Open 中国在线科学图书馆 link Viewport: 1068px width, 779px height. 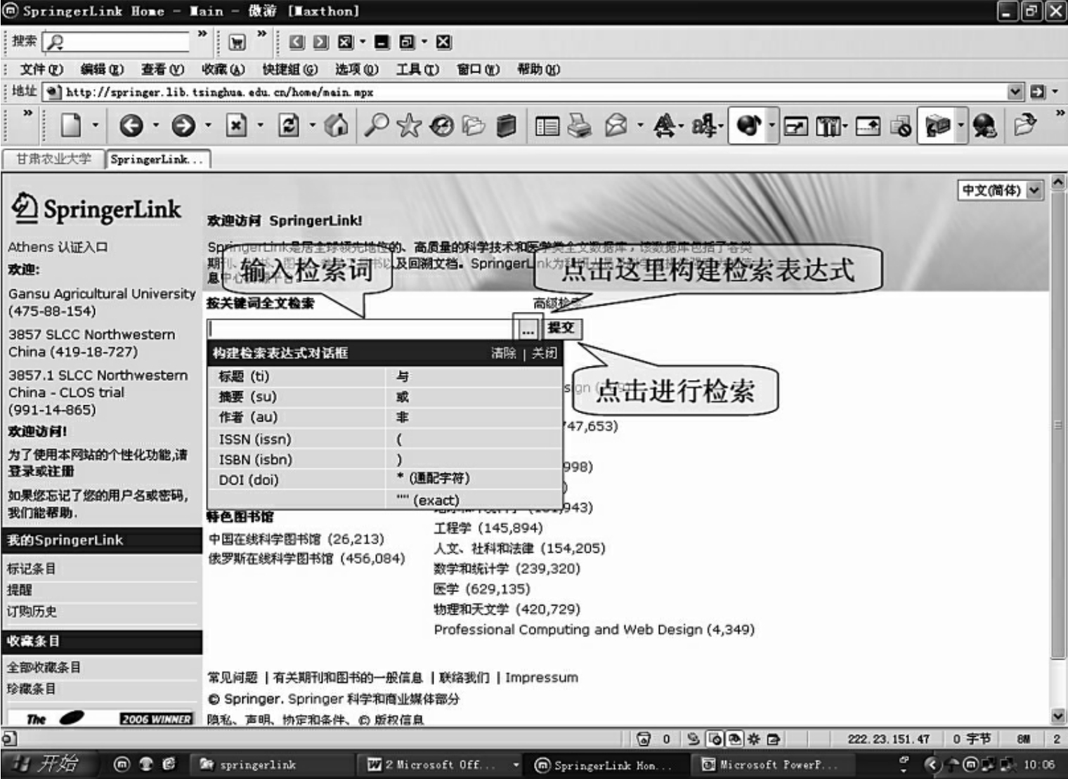point(297,539)
